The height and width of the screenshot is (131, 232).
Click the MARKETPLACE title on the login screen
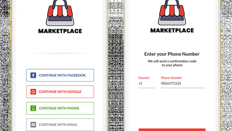(x=60, y=31)
